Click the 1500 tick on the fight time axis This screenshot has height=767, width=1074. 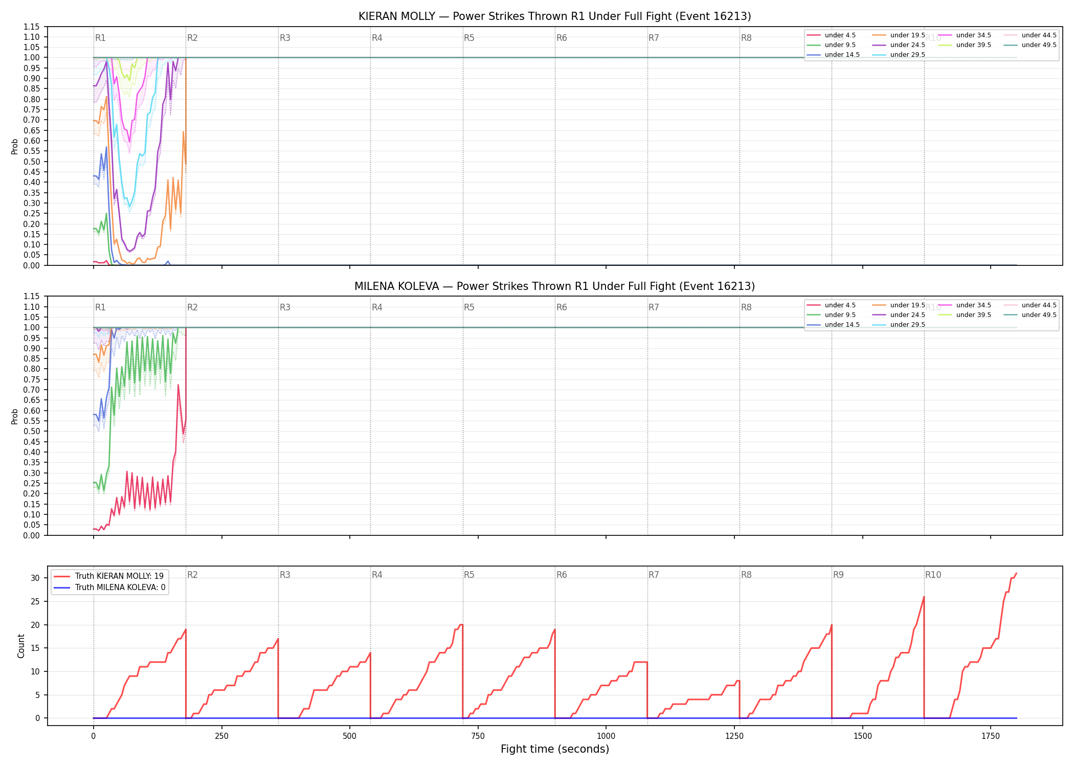862,736
